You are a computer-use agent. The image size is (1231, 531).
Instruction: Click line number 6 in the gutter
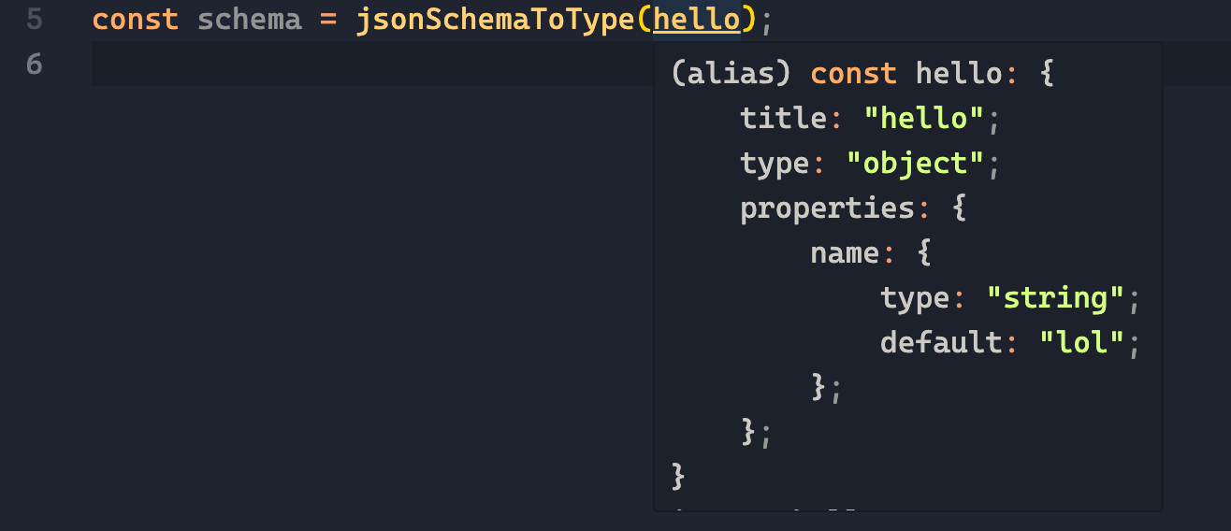[34, 65]
